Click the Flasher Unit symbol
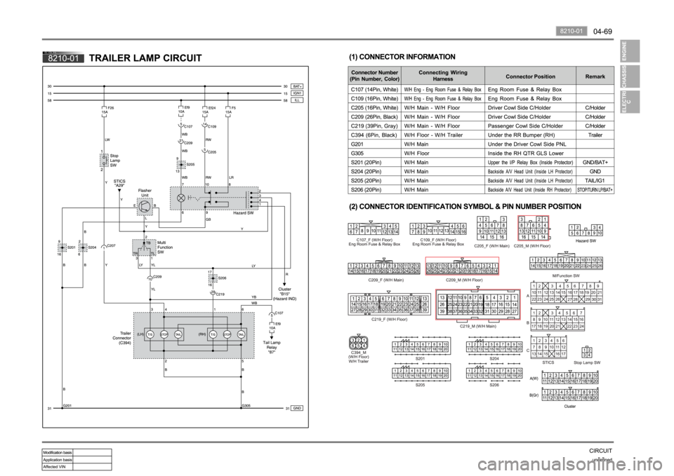 click(x=143, y=207)
